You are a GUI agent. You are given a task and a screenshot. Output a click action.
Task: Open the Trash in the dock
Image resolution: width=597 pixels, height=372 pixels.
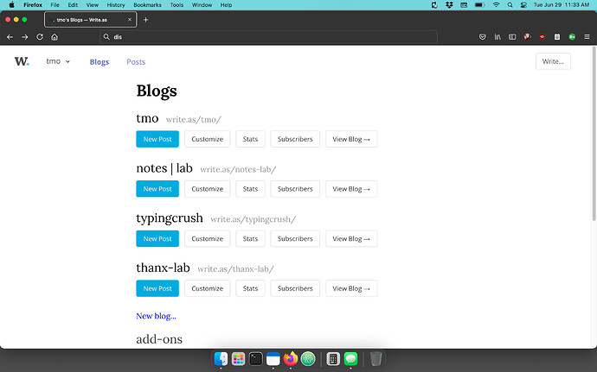click(376, 359)
